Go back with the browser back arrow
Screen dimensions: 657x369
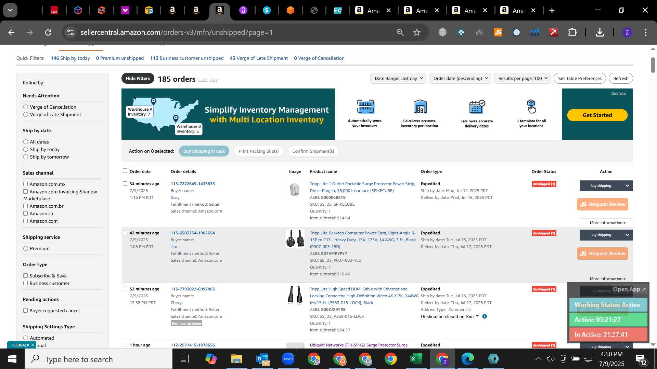[x=11, y=32]
